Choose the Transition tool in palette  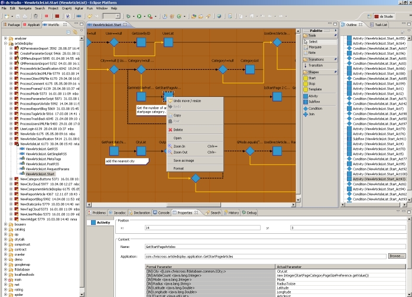317,66
